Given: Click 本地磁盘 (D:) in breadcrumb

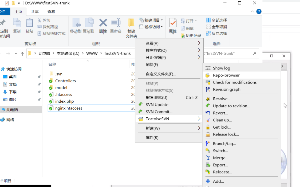Looking at the screenshot, I should click(x=68, y=53).
